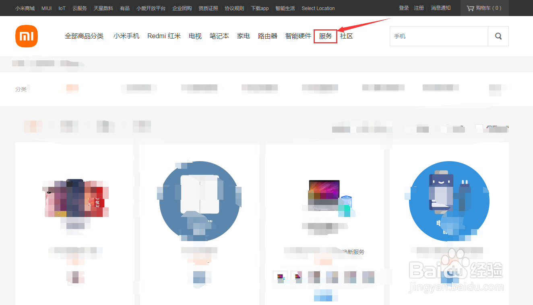This screenshot has width=533, height=305.
Task: Open the blue circle screen-repair product image
Action: pos(200,201)
